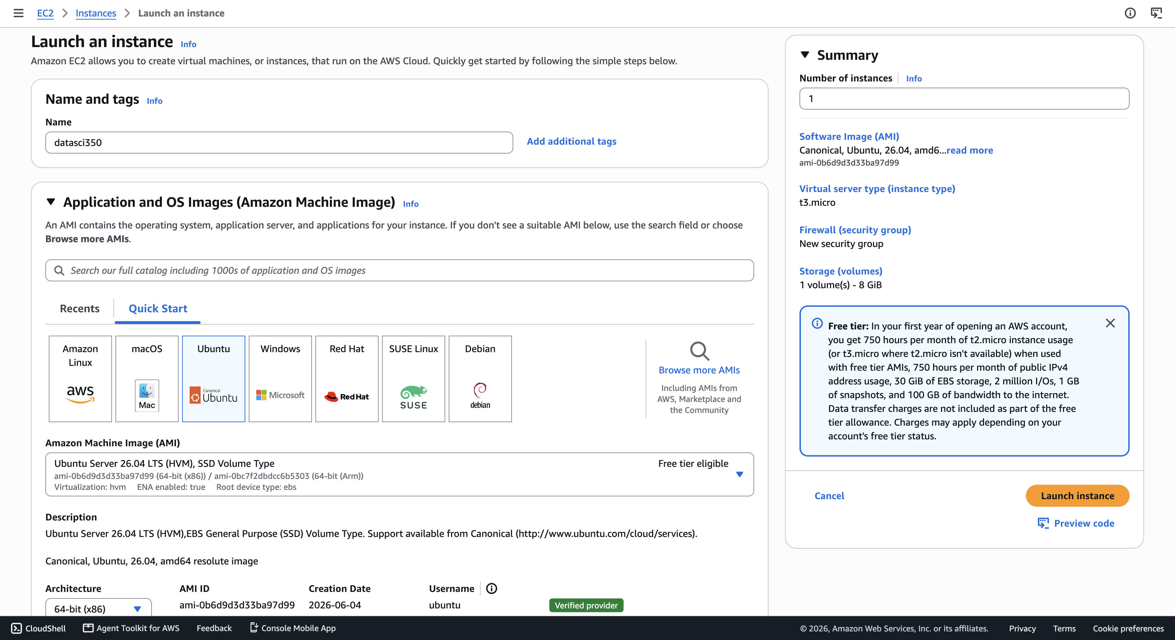This screenshot has width=1175, height=640.
Task: Open the Ubuntu Server AMI dropdown
Action: 399,474
